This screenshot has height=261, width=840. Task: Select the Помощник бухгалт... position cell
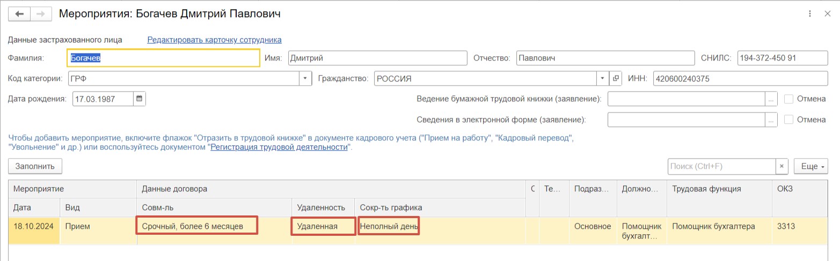(641, 230)
